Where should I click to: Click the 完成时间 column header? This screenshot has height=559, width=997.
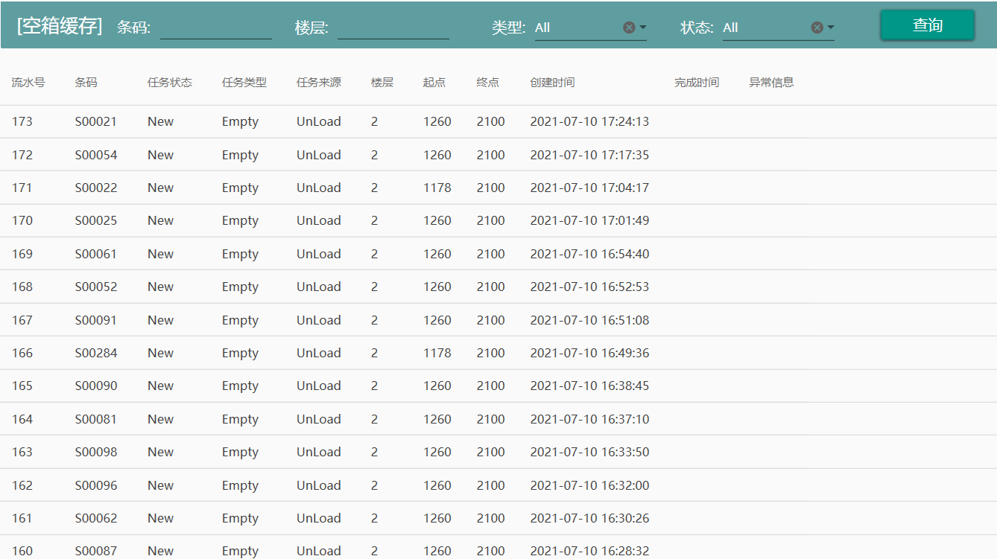697,83
